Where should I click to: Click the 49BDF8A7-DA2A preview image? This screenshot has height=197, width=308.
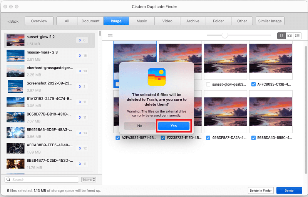226,111
